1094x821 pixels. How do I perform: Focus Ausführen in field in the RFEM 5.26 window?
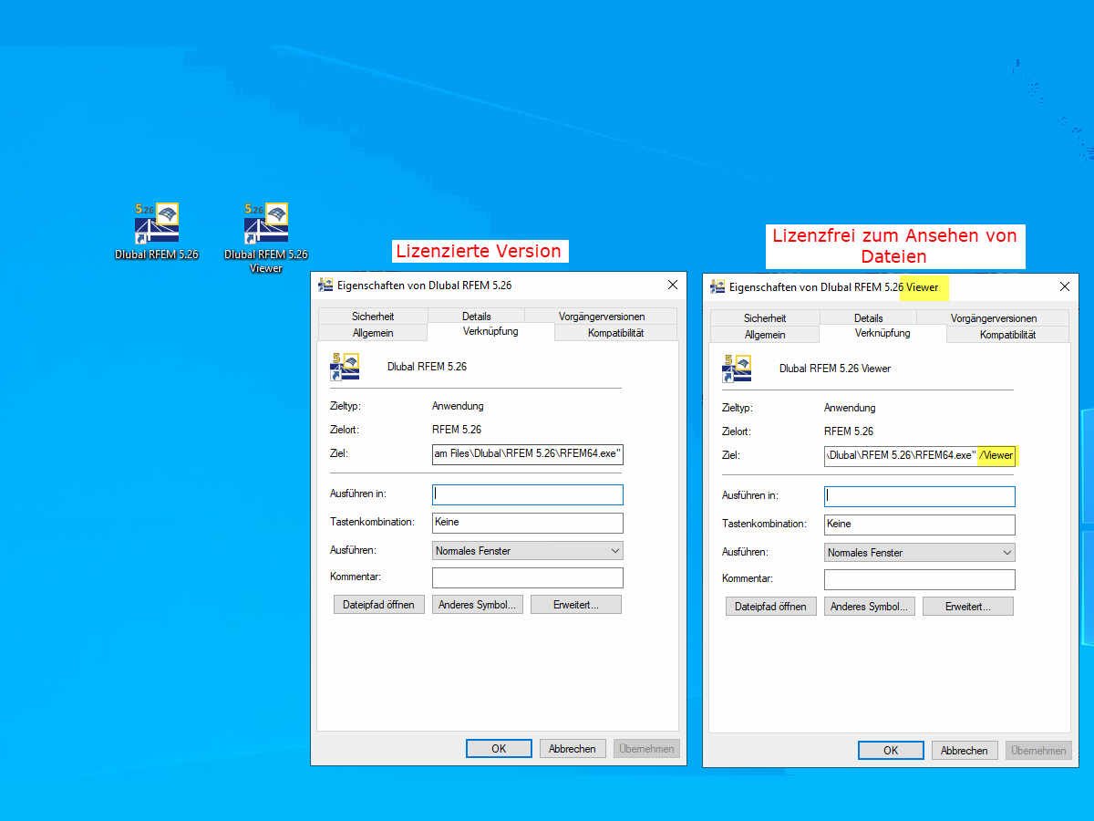click(x=528, y=494)
